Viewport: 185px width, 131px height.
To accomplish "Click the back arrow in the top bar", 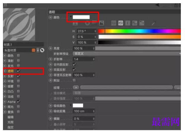I will (157, 5).
